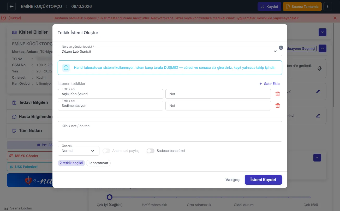This screenshot has height=211, width=340.
Task: Open Seans Logları
Action: pyautogui.click(x=18, y=208)
